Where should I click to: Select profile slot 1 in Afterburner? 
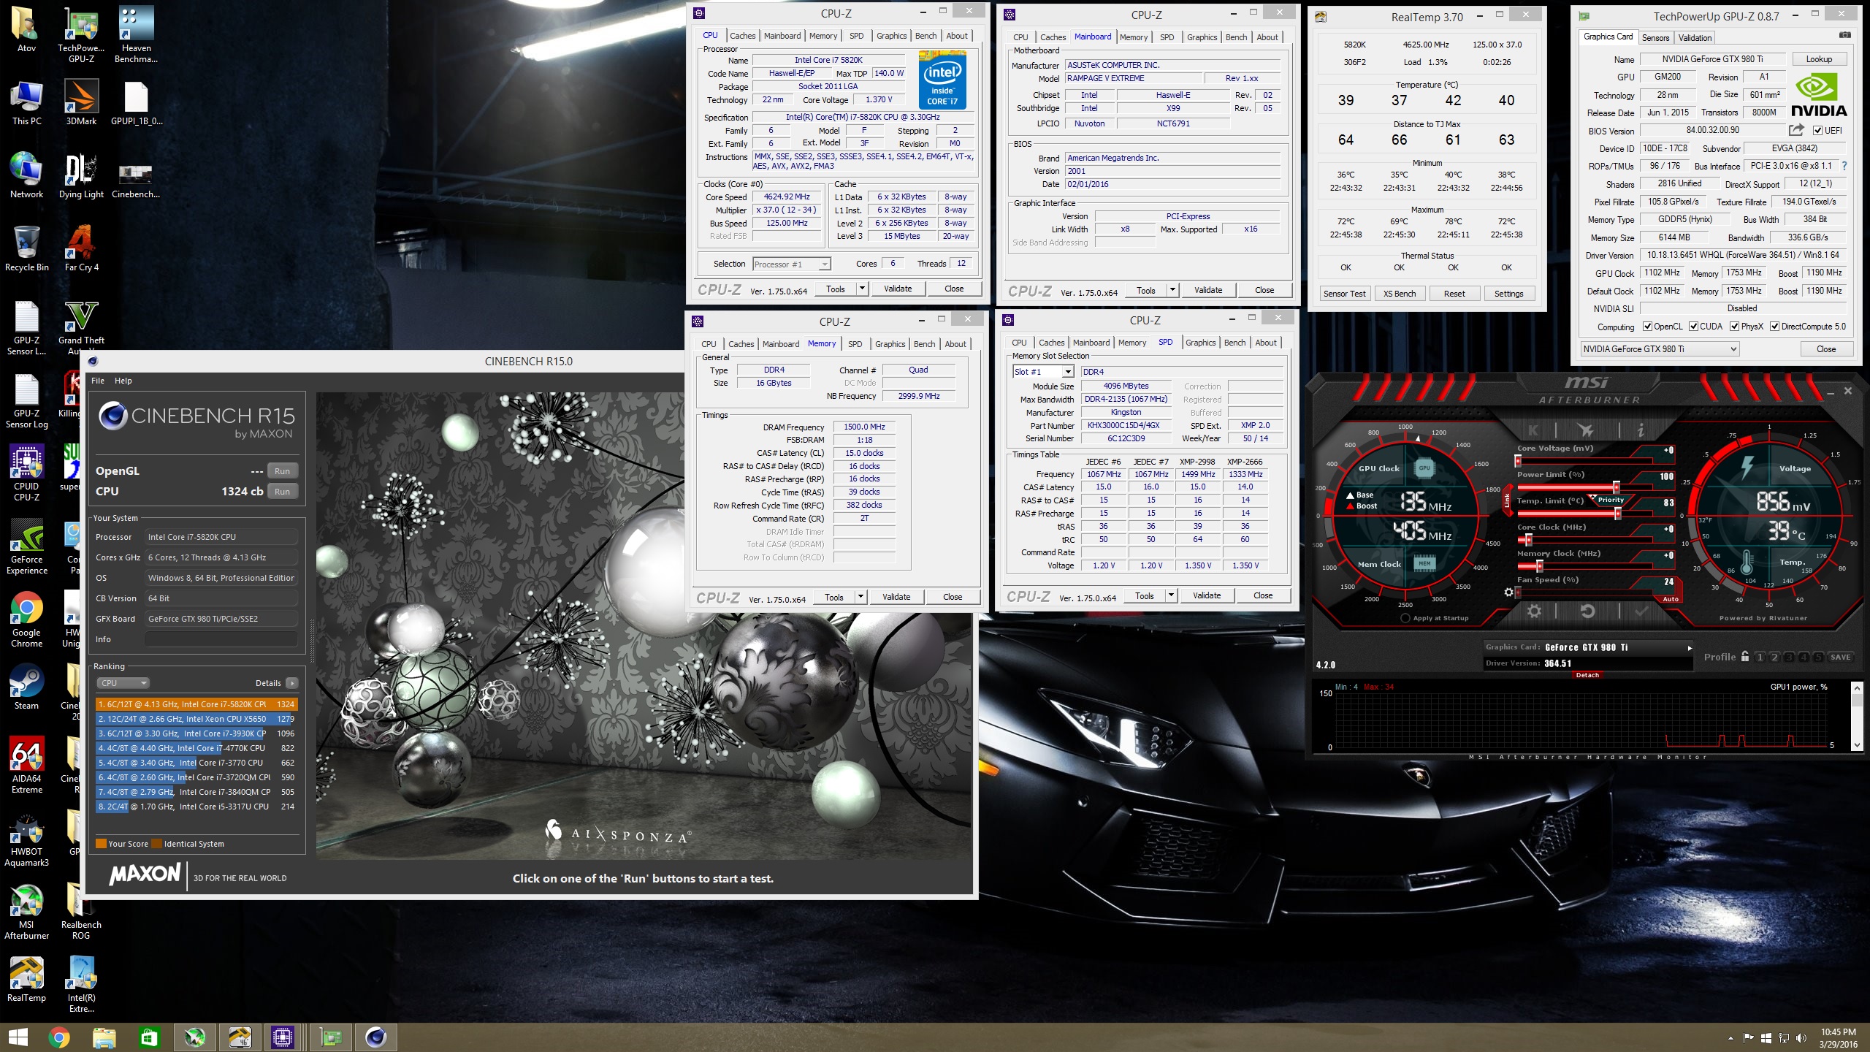(x=1760, y=657)
